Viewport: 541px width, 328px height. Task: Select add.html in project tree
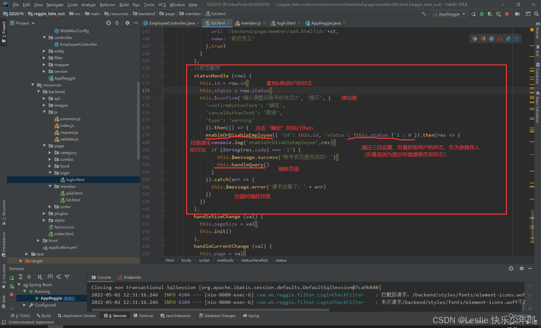pos(74,193)
